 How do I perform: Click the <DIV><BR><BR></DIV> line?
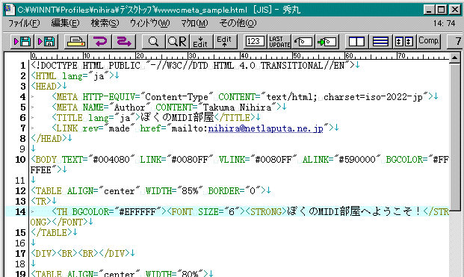[x=80, y=254]
